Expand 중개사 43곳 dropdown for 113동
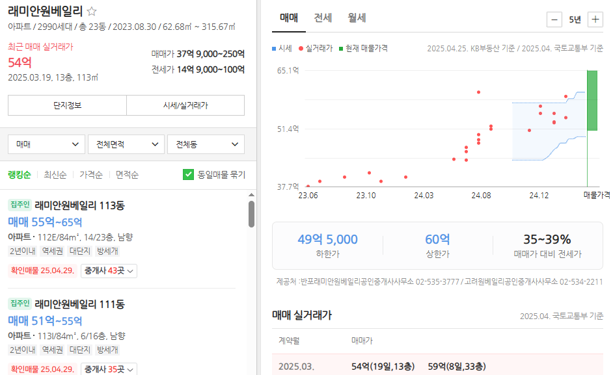 point(109,271)
